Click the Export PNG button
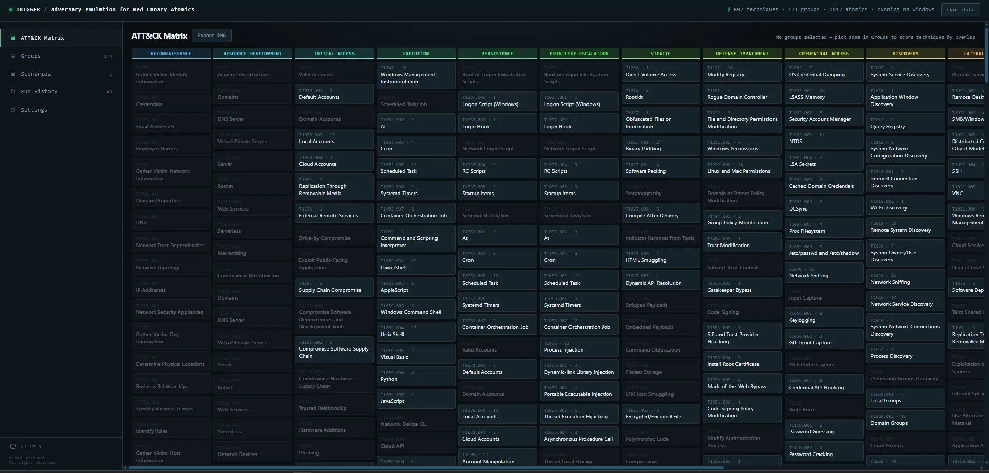The height and width of the screenshot is (473, 989). pos(212,36)
